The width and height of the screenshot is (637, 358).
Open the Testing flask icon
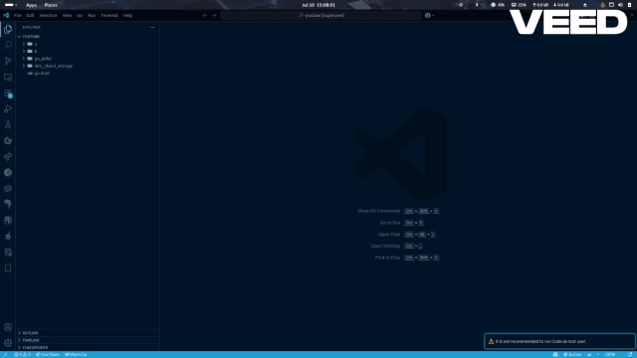tap(8, 124)
